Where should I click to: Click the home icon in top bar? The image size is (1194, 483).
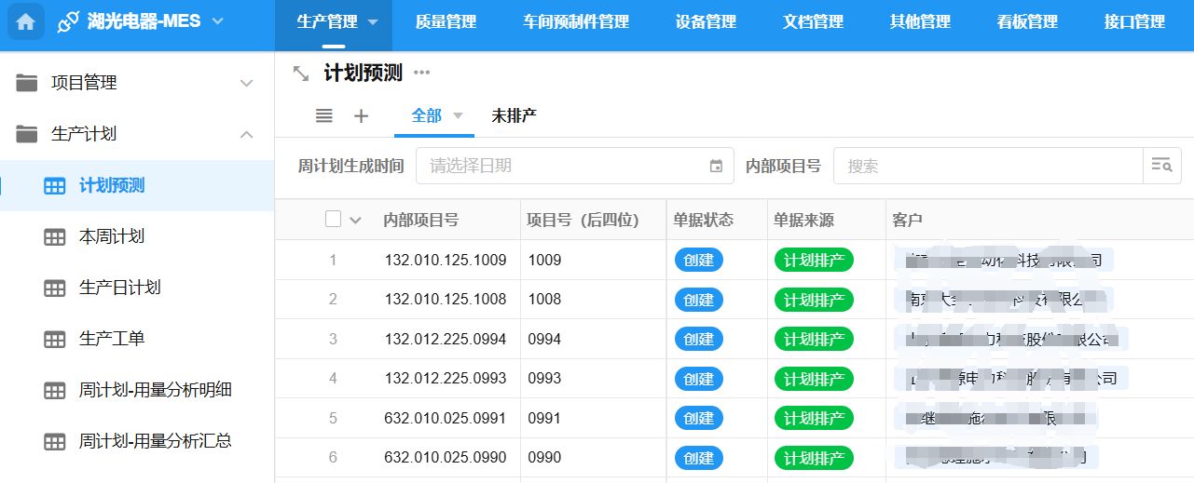(26, 22)
